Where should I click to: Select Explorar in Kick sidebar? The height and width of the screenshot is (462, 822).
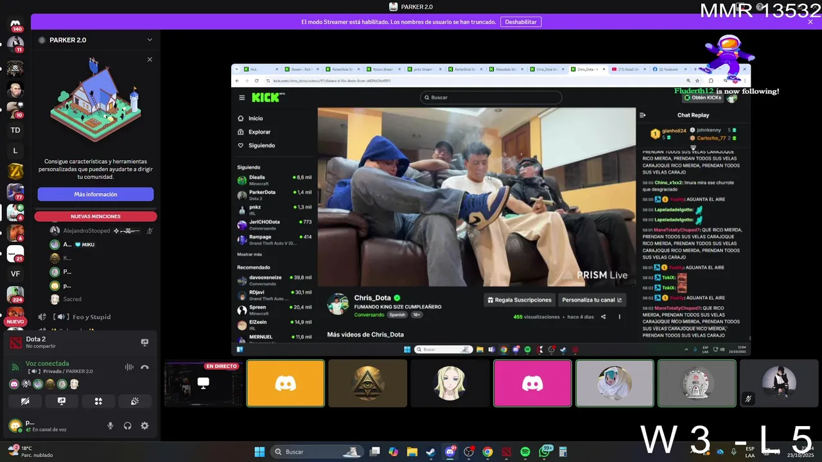pyautogui.click(x=259, y=132)
